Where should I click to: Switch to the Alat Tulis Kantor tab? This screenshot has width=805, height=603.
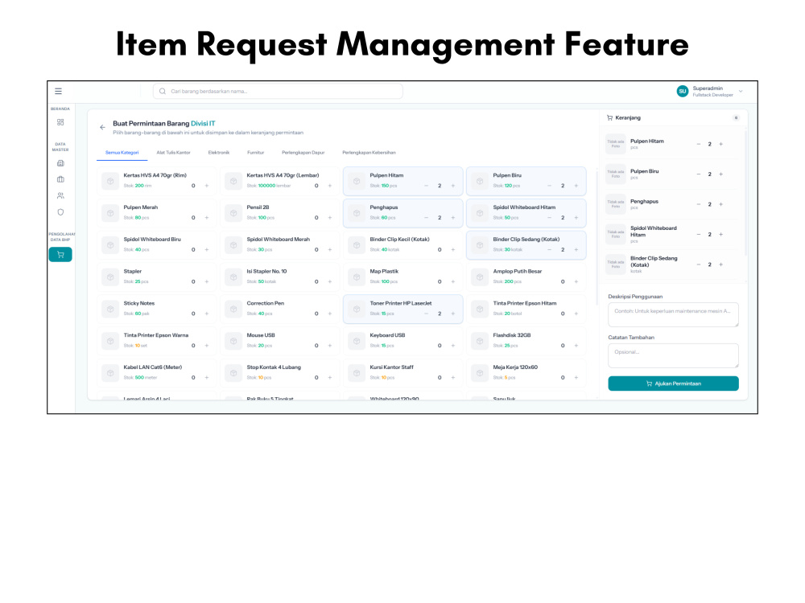tap(174, 153)
